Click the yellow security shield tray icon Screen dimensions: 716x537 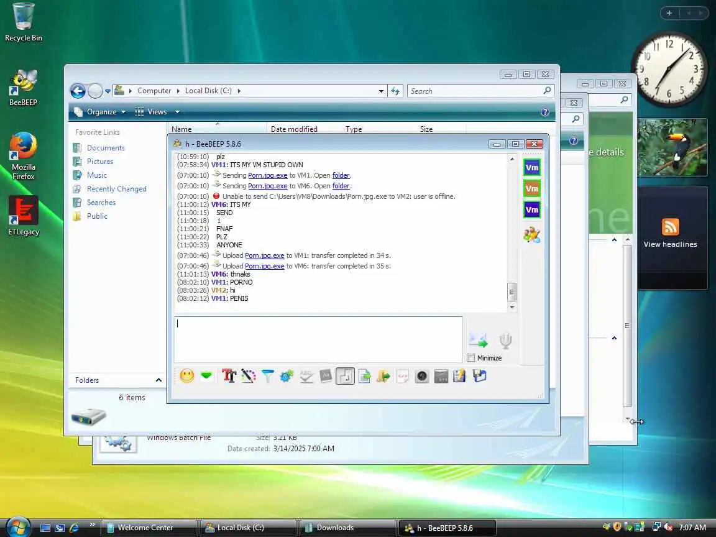pos(617,527)
